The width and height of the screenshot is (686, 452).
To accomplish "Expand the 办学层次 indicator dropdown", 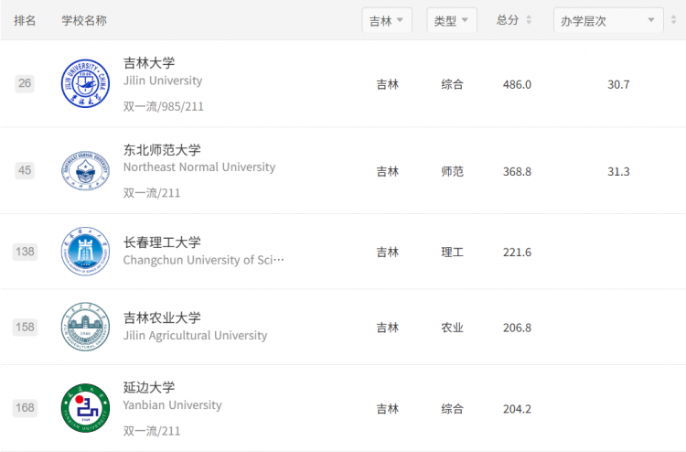I will (608, 20).
